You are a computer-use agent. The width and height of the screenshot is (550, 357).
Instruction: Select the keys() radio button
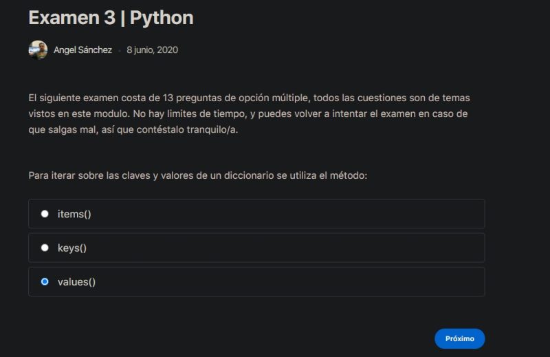(45, 248)
